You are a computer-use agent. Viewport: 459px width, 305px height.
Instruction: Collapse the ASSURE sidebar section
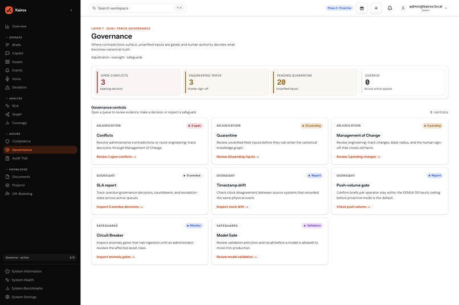coord(13,133)
